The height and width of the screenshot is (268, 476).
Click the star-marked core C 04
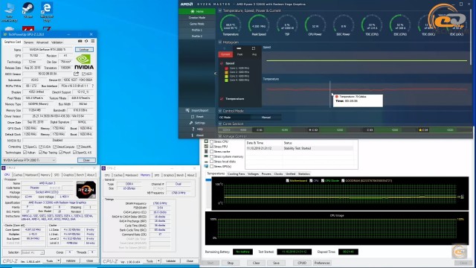click(x=423, y=130)
